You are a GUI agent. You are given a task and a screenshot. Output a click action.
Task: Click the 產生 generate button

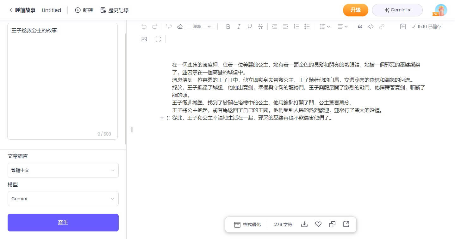pos(63,223)
